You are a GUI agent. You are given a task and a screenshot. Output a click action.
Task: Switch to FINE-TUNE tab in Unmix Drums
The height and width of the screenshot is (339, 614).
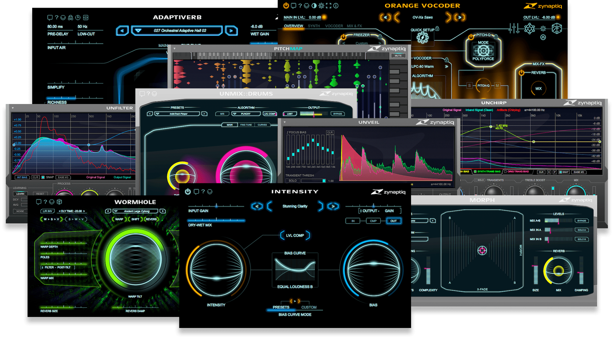coord(246,125)
